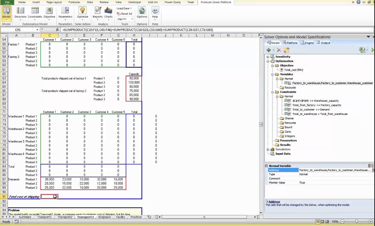This screenshot has width=375, height=226.
Task: Expand the Simulation tree node
Action: coord(268,149)
